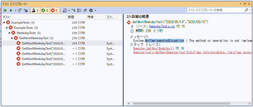Open the search options dropdown arrow

[x=250, y=10]
